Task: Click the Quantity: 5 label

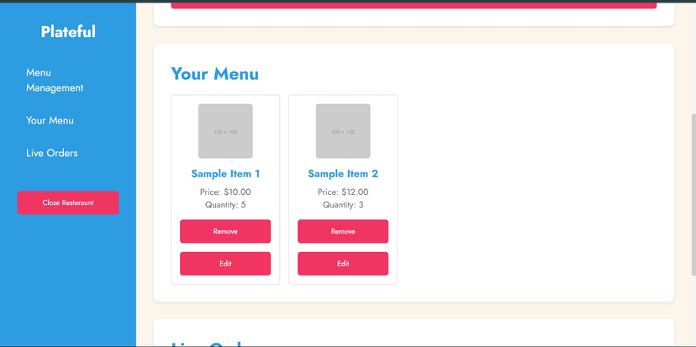Action: [225, 205]
